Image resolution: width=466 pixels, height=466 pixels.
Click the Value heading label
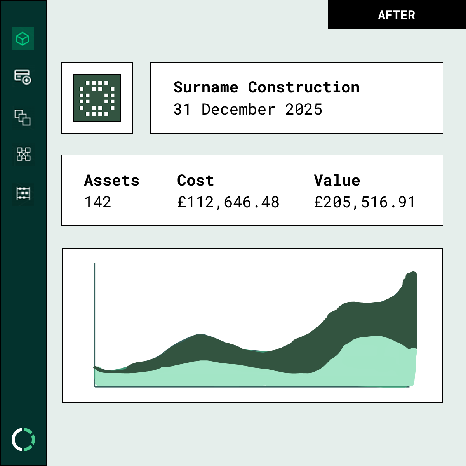[337, 181]
